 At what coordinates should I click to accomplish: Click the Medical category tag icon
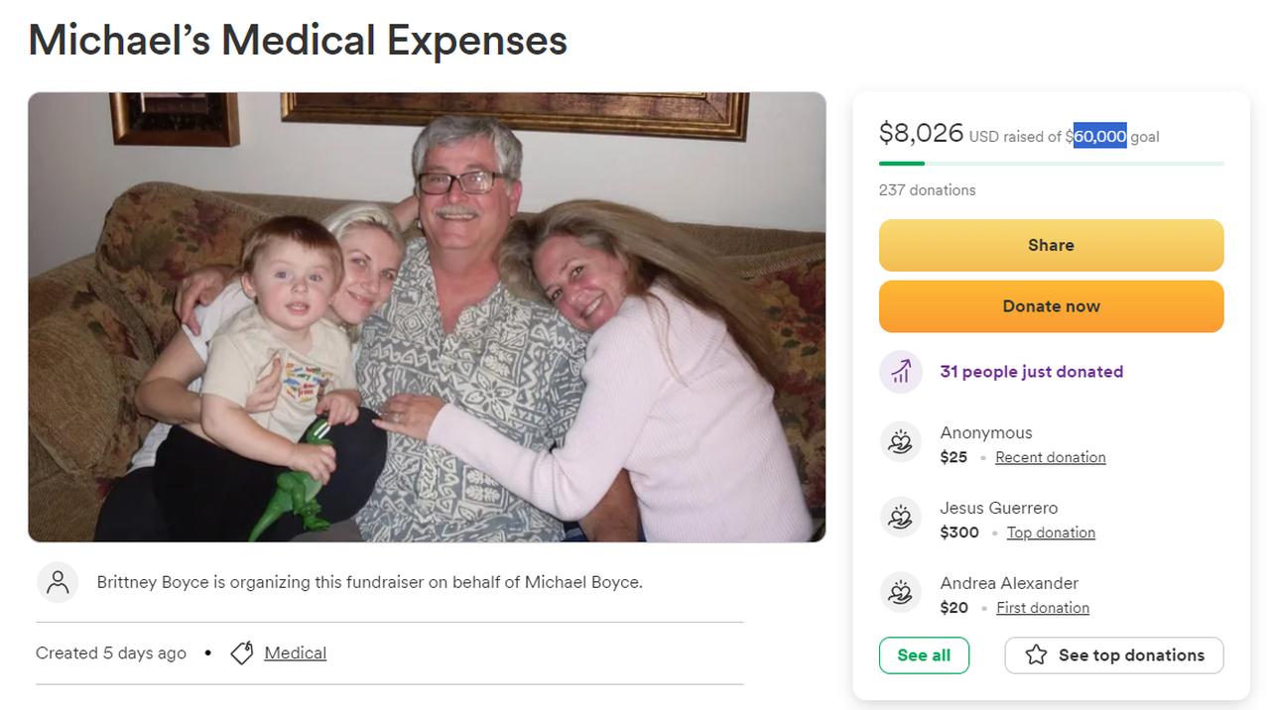click(242, 653)
